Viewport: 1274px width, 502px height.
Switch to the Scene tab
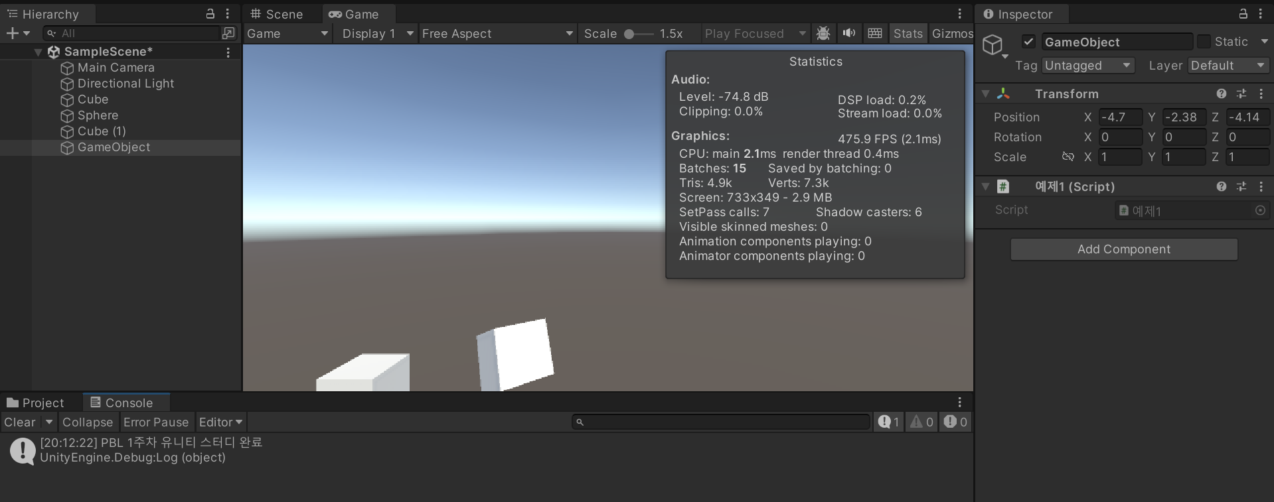pyautogui.click(x=277, y=14)
